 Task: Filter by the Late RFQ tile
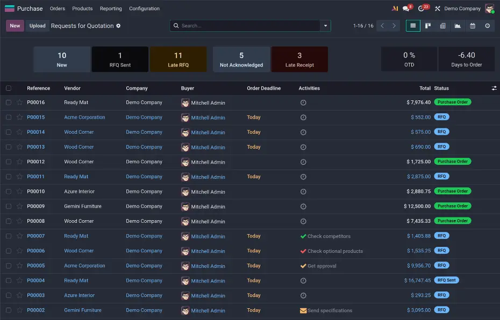(178, 59)
